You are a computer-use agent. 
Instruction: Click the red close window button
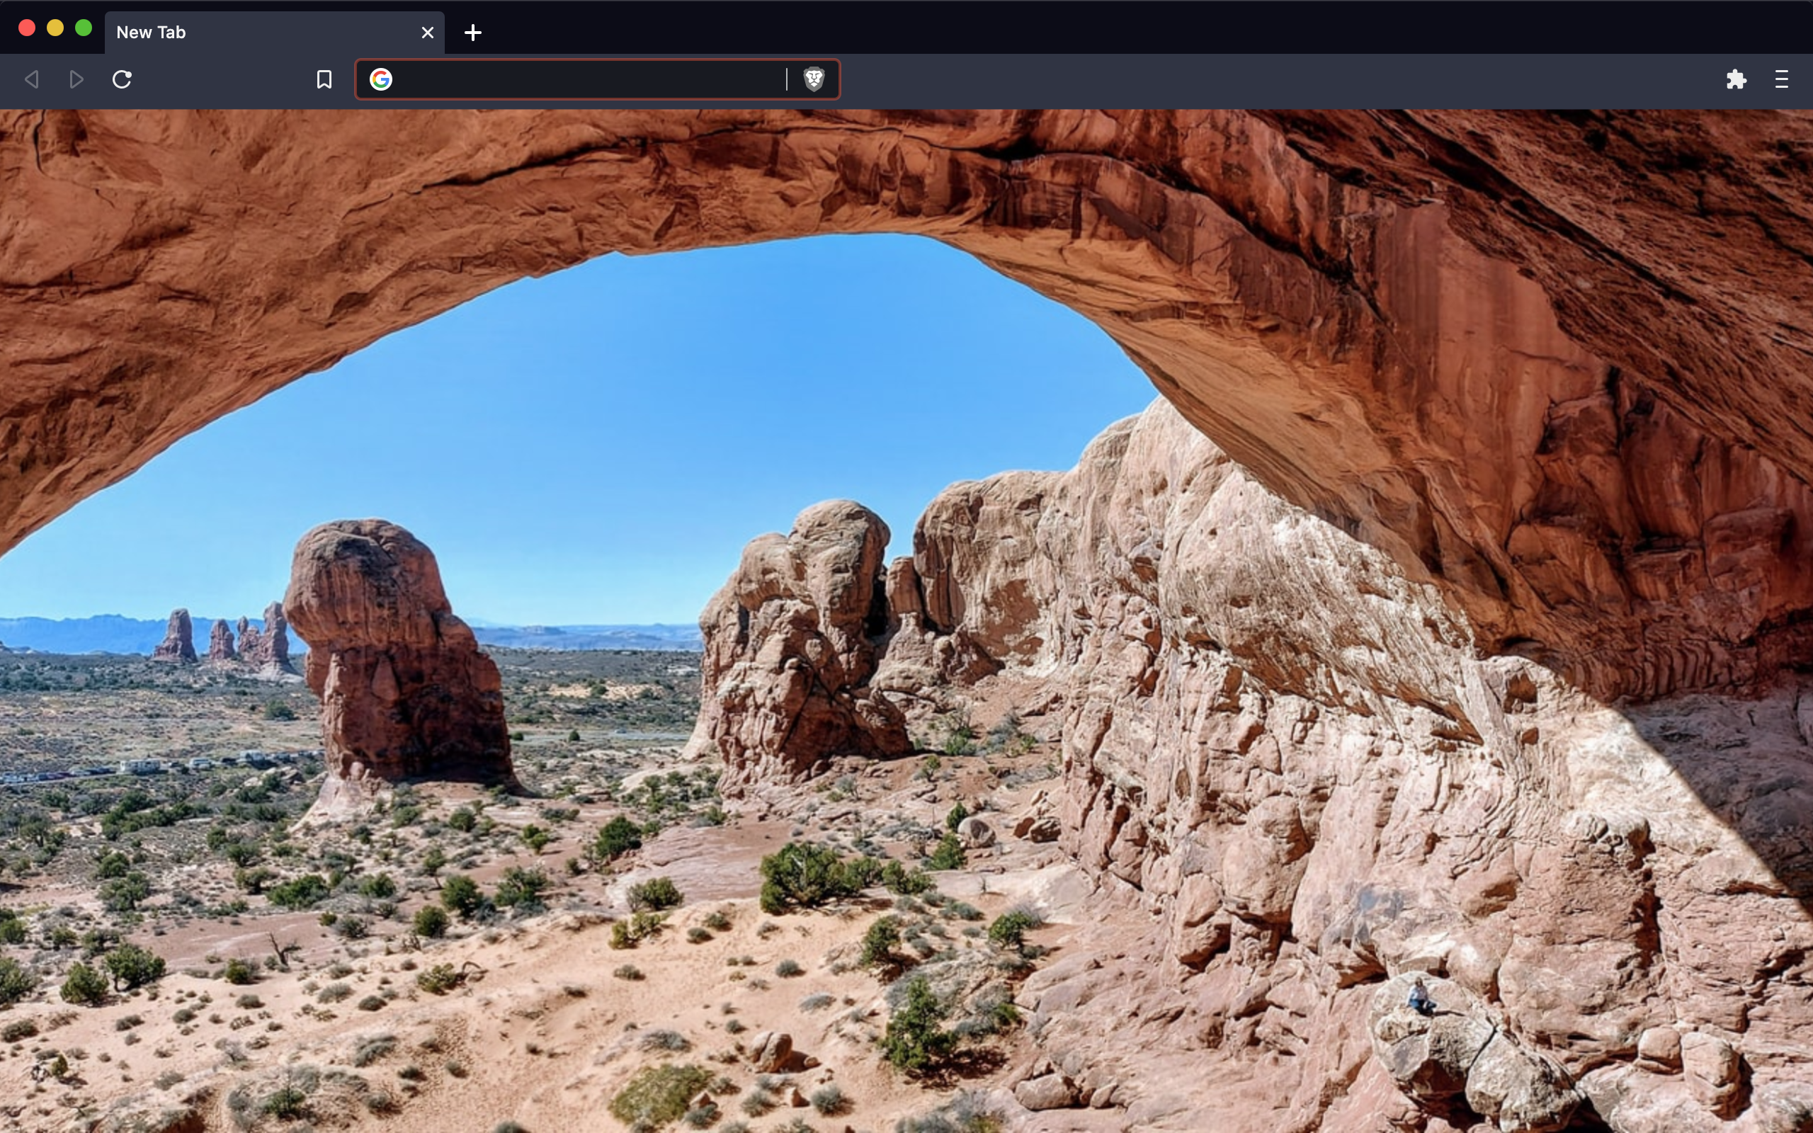27,28
